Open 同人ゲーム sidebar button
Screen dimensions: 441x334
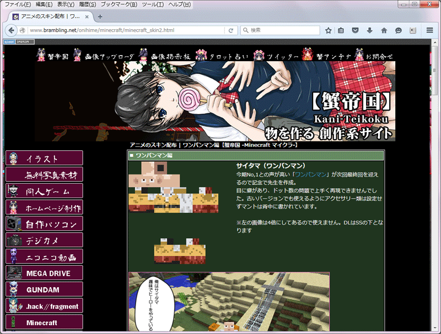45,191
